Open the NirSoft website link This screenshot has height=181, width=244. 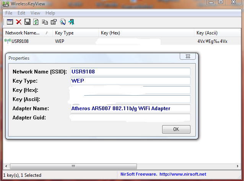(x=183, y=174)
